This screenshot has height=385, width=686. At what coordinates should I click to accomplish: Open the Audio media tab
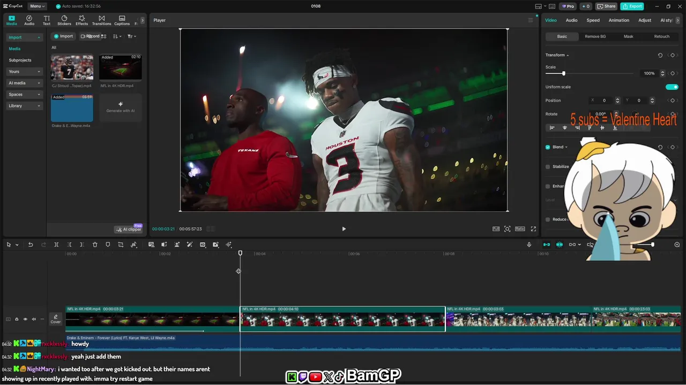click(x=29, y=20)
